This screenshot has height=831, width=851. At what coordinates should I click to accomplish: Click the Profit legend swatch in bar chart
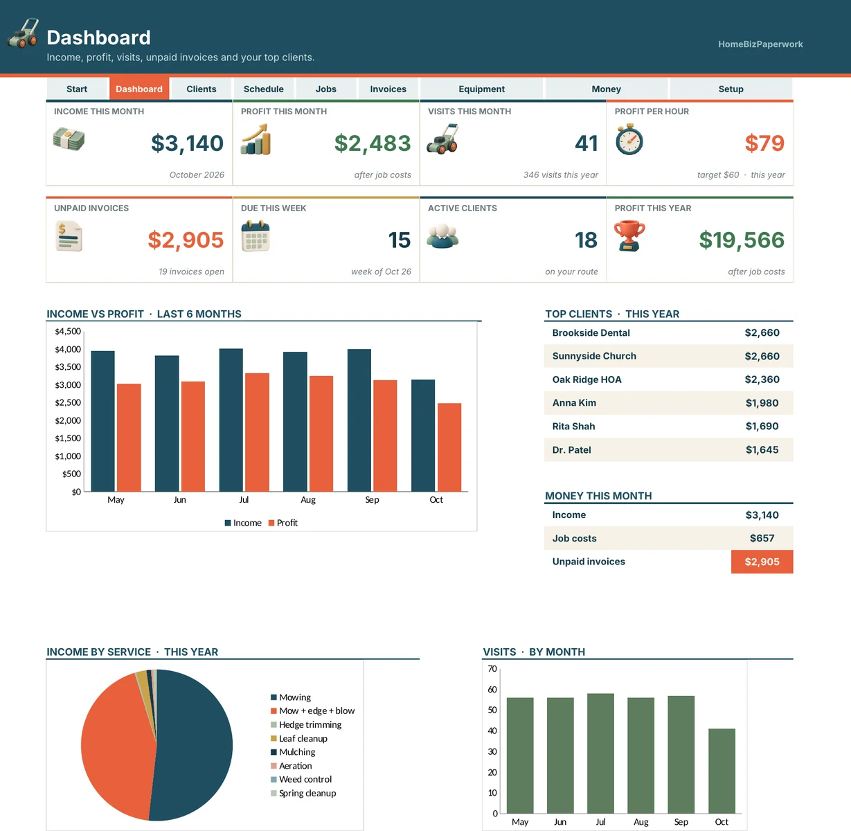click(x=271, y=523)
